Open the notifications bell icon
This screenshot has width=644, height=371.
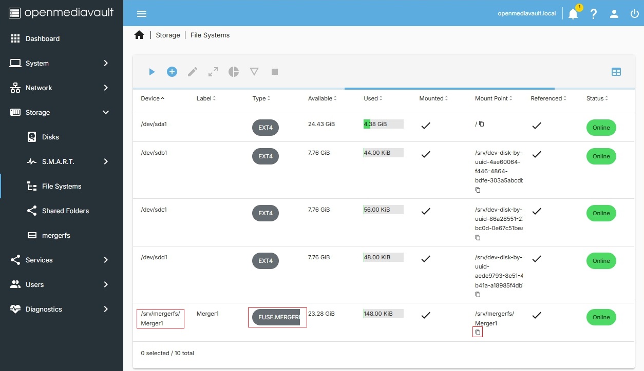point(573,14)
